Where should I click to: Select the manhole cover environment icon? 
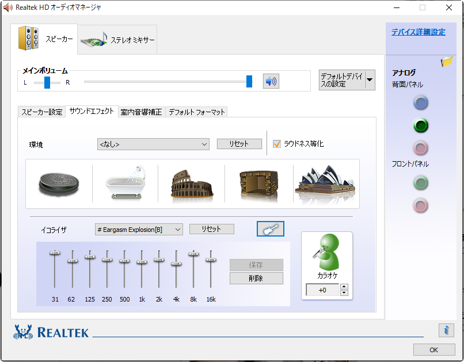coord(59,184)
